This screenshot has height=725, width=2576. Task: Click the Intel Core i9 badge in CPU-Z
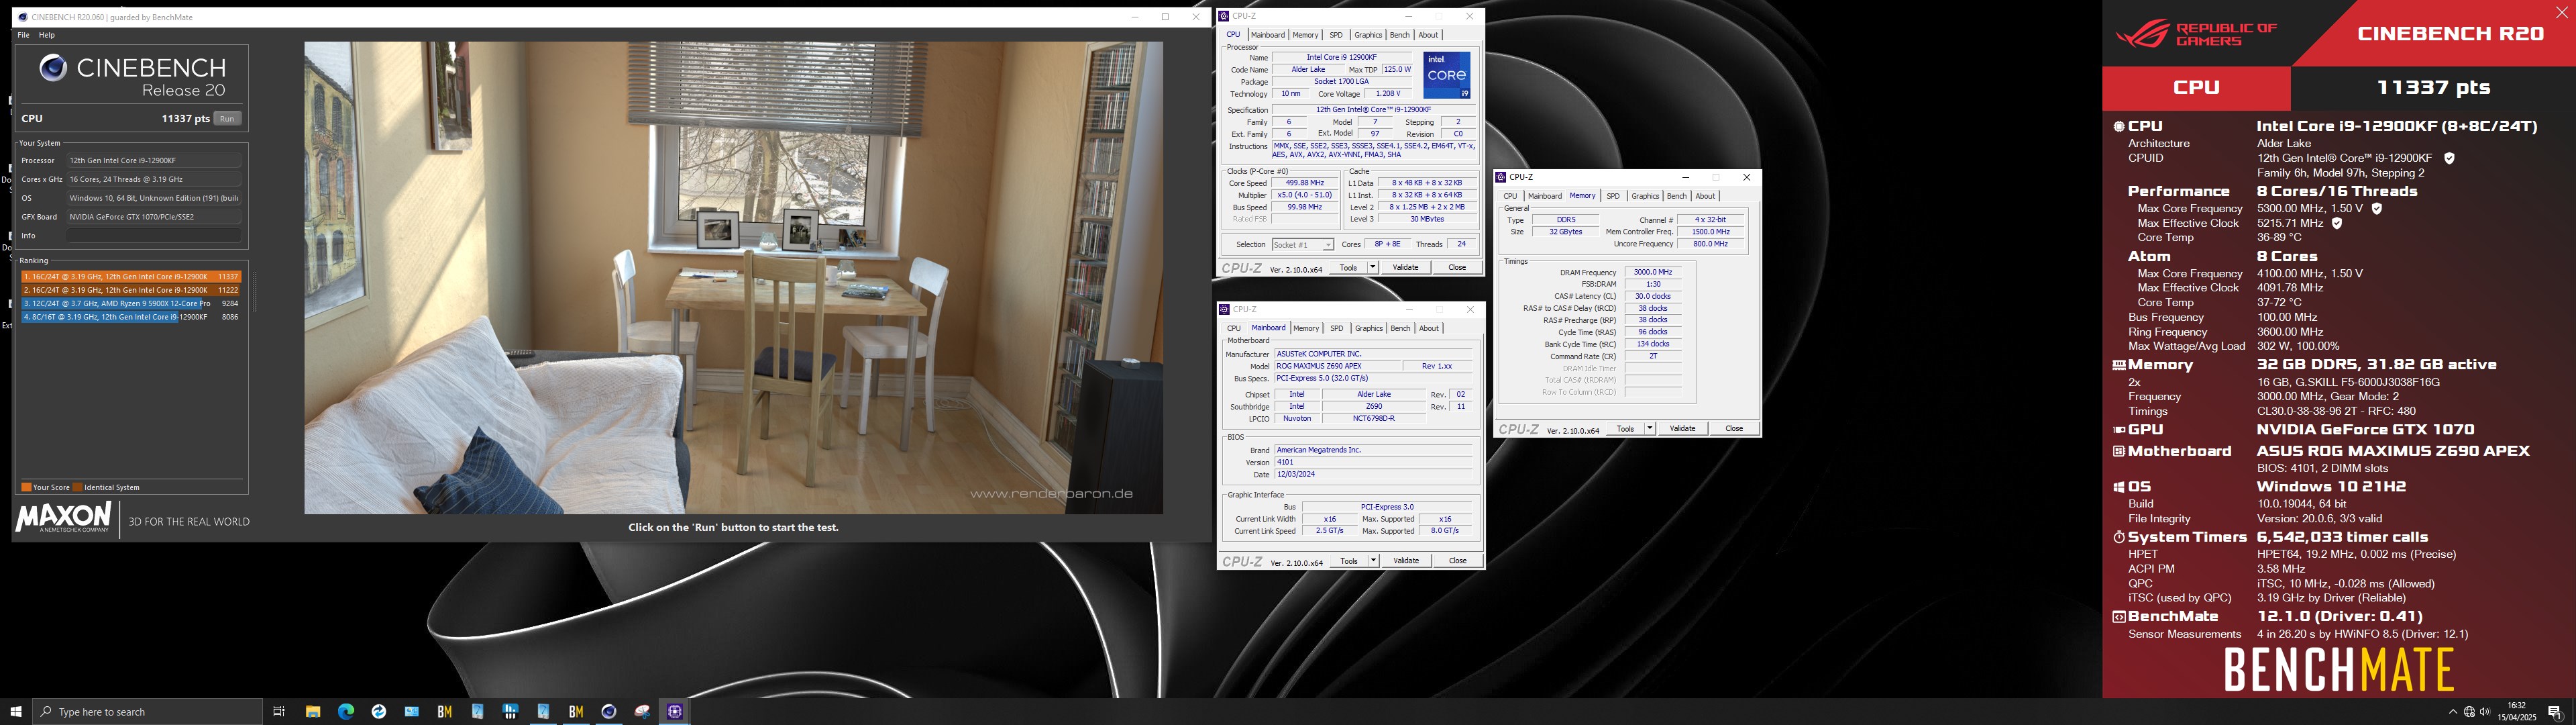pos(1447,75)
